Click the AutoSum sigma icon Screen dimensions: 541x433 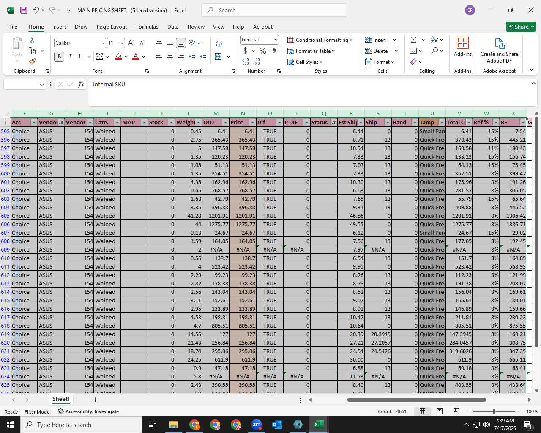coord(413,40)
